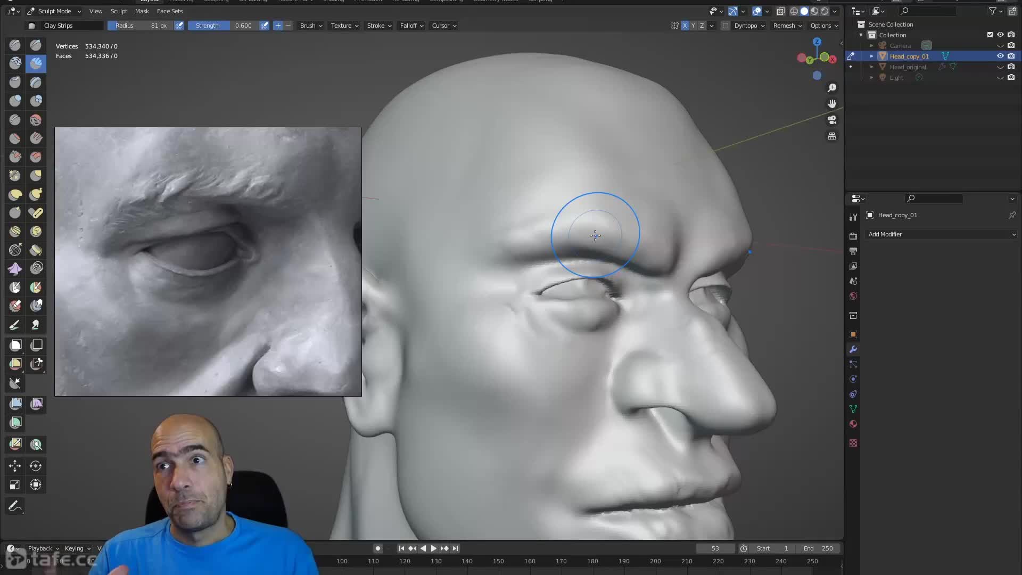Set brush direction to Subtract

(289, 26)
